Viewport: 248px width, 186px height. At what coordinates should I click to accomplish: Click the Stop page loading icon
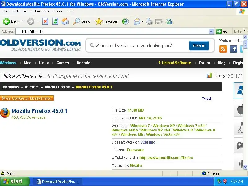point(45,21)
